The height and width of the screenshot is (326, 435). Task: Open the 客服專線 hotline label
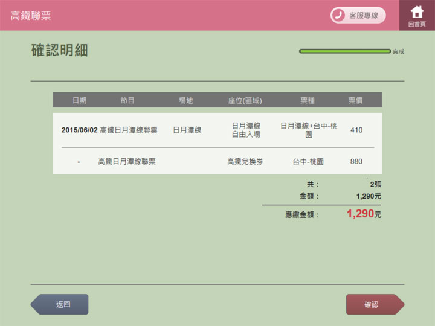[x=364, y=15]
